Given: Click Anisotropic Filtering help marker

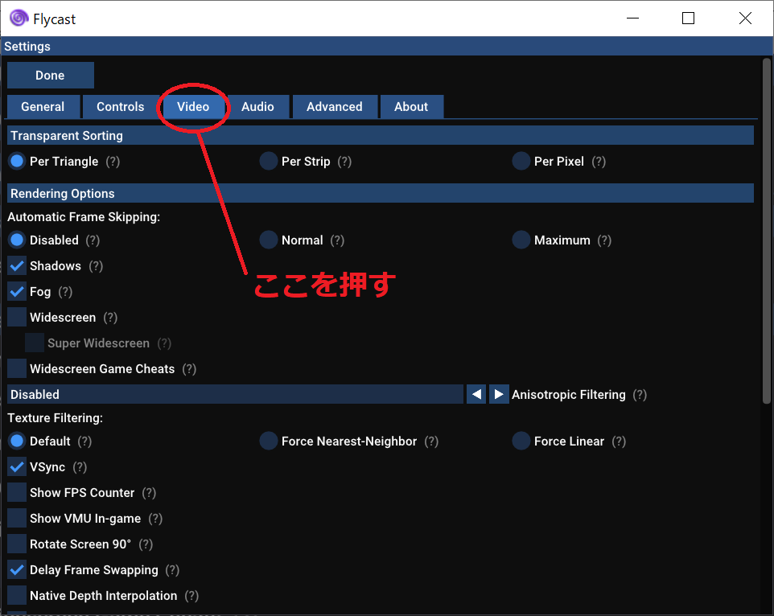Looking at the screenshot, I should click(x=640, y=395).
